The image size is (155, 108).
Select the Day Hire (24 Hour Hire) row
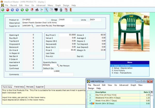click(119, 95)
